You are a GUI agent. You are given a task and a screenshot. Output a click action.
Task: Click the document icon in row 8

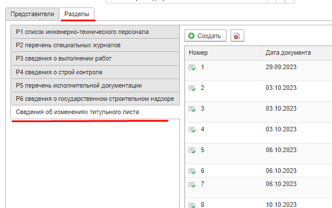(x=192, y=205)
